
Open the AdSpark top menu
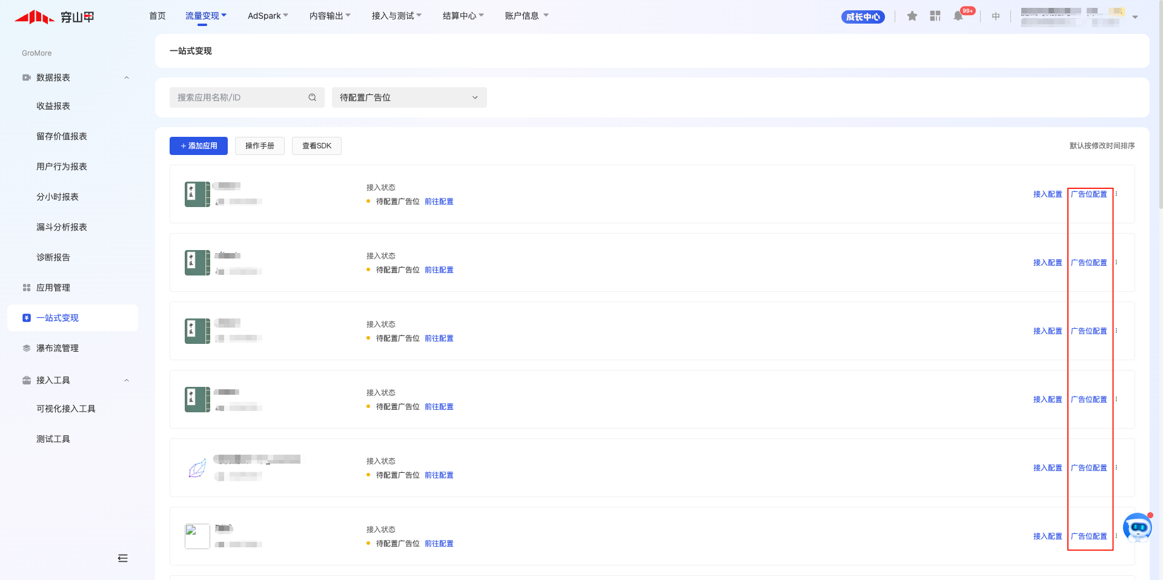pyautogui.click(x=268, y=16)
